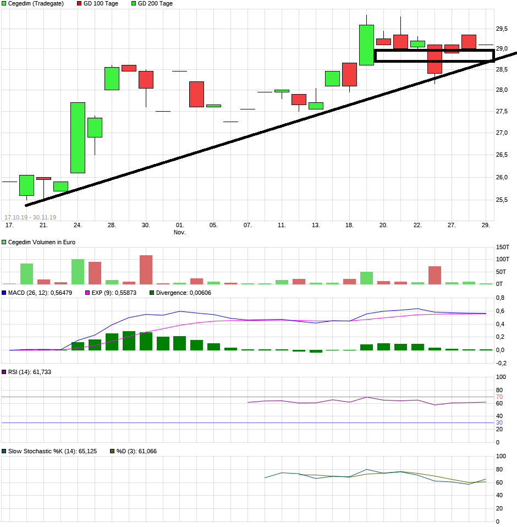
Task: Click the '150T' volume axis label
Action: pos(503,248)
